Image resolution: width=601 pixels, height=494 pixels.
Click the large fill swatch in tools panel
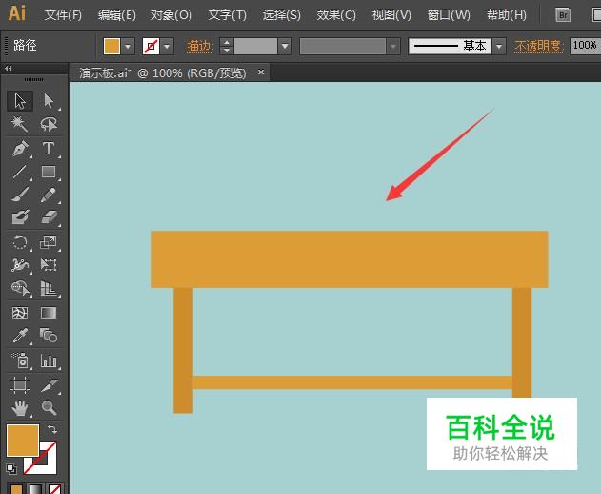coord(23,441)
